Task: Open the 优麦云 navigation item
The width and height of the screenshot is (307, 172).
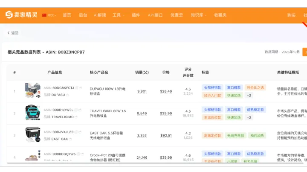Action: point(177,15)
